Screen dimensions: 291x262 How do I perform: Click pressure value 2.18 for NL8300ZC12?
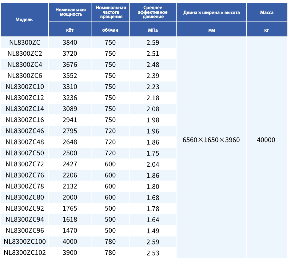click(x=153, y=98)
